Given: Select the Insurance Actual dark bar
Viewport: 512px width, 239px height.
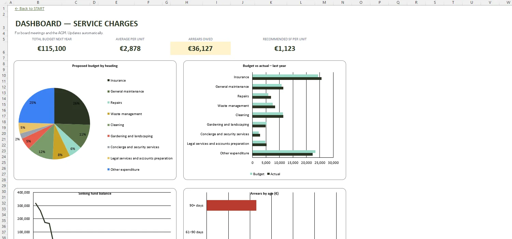Looking at the screenshot, I should 287,79.
